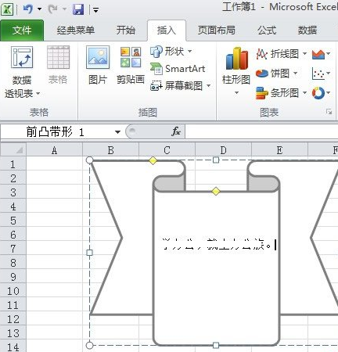
Task: Expand the Name Box dropdown arrow
Action: point(117,132)
